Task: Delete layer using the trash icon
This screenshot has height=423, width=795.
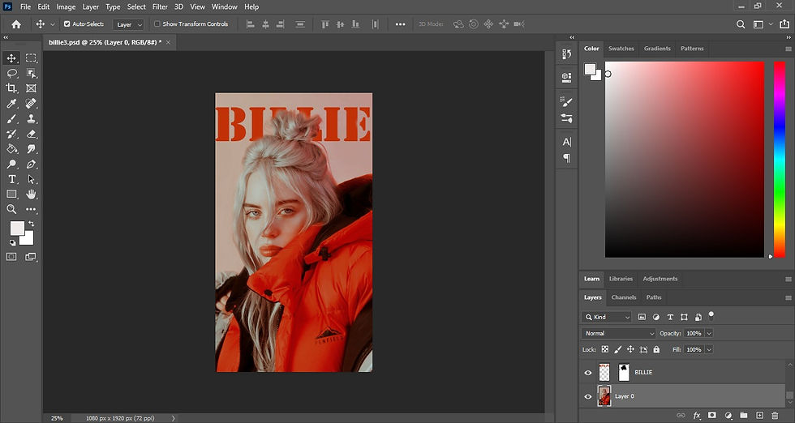Action: click(775, 416)
